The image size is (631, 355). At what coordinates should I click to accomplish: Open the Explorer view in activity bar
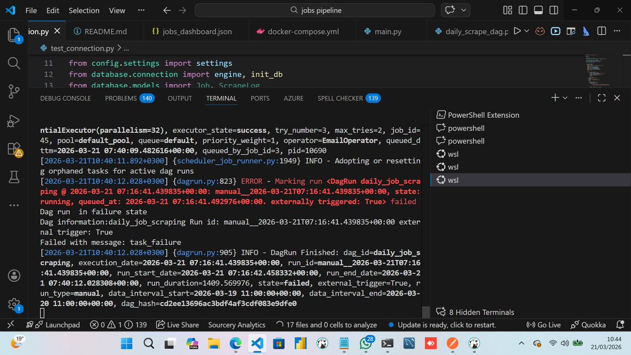tap(14, 35)
